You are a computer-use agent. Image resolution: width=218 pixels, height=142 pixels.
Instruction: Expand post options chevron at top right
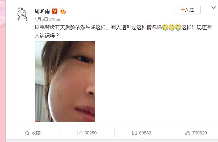(214, 8)
